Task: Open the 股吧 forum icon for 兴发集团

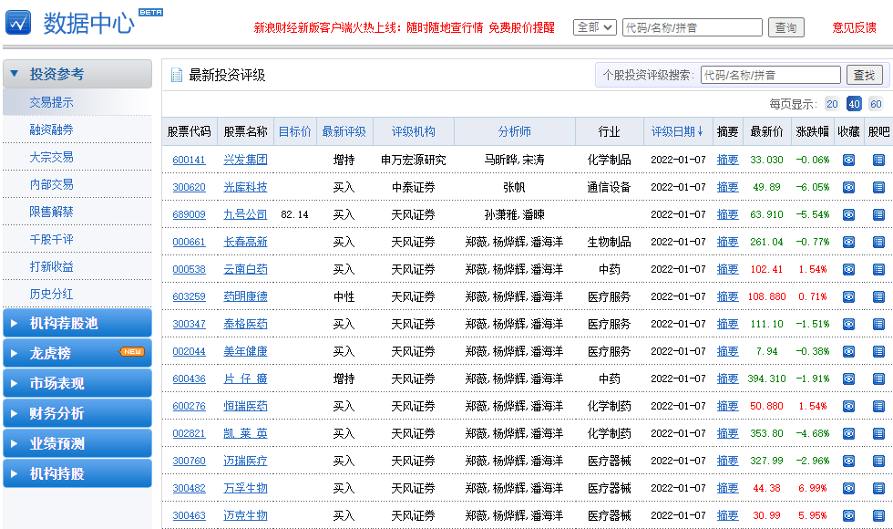Action: click(x=878, y=161)
